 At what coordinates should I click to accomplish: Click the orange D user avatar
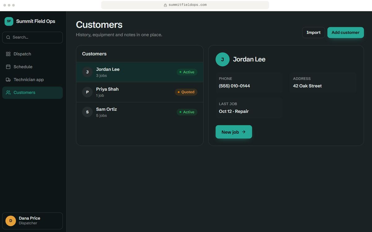pos(11,221)
